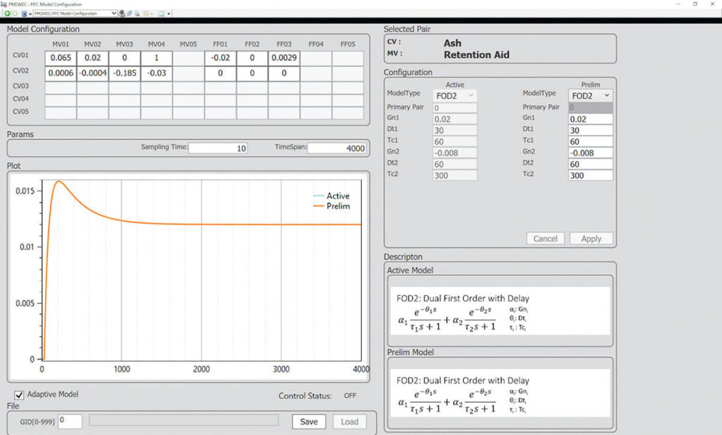
Task: Click the blue display list icon in toolbar
Action: tap(24, 13)
